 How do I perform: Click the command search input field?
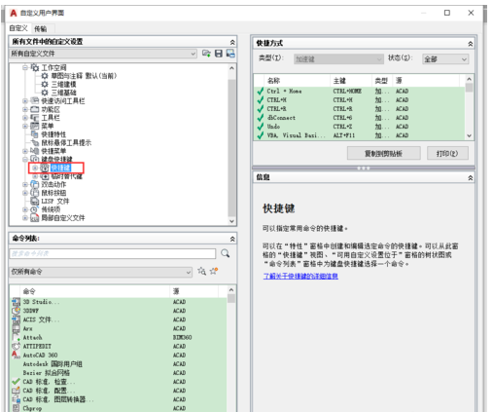click(x=113, y=253)
